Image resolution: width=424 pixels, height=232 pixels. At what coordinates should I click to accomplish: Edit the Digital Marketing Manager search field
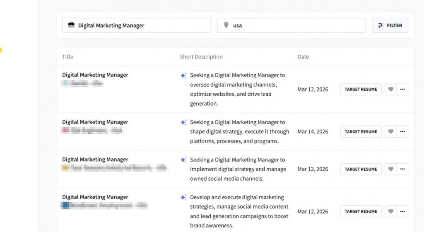pos(141,25)
